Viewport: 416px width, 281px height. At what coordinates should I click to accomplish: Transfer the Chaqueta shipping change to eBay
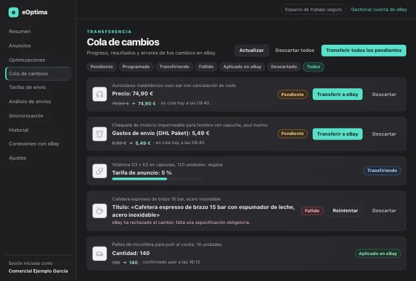pos(337,134)
